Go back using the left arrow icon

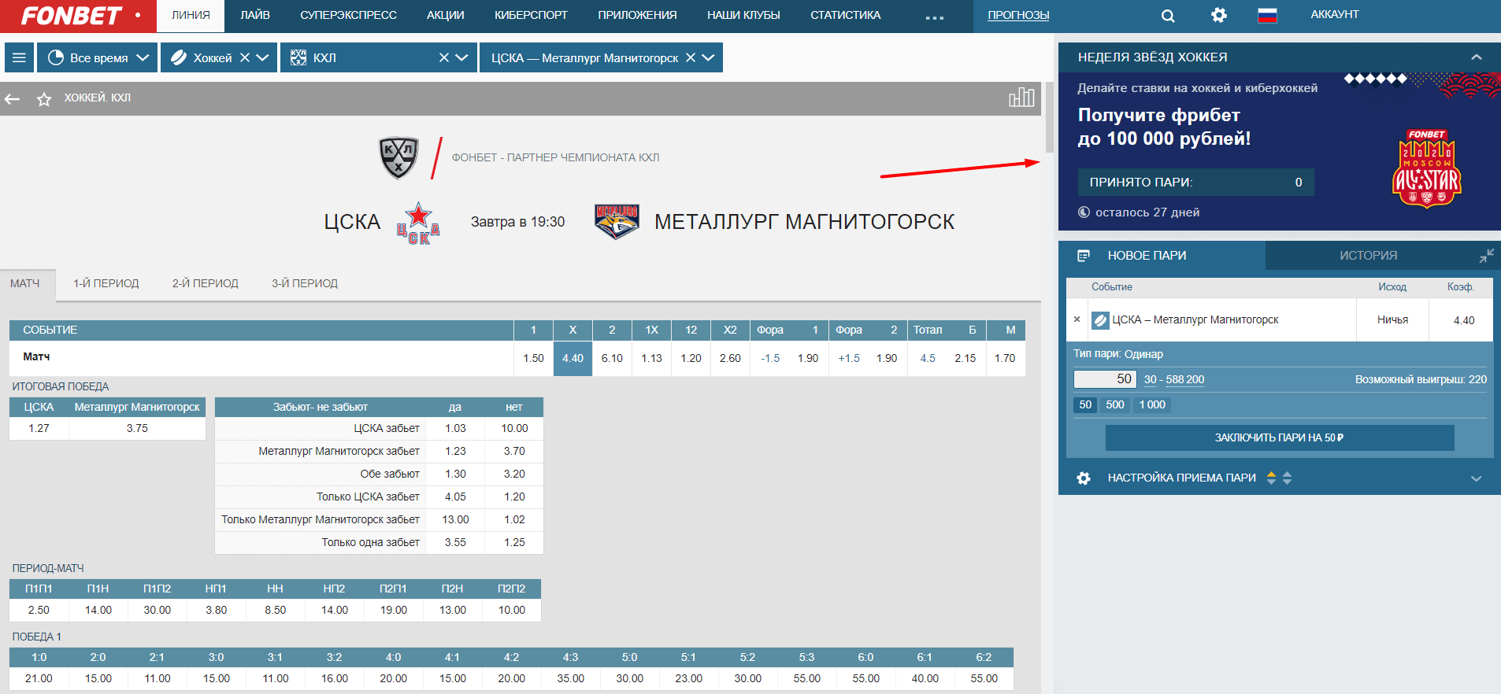click(13, 99)
